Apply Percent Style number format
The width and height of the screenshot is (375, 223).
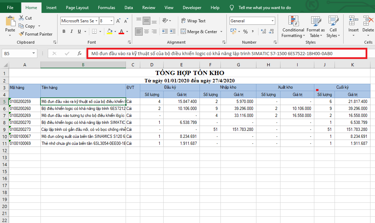coord(245,32)
